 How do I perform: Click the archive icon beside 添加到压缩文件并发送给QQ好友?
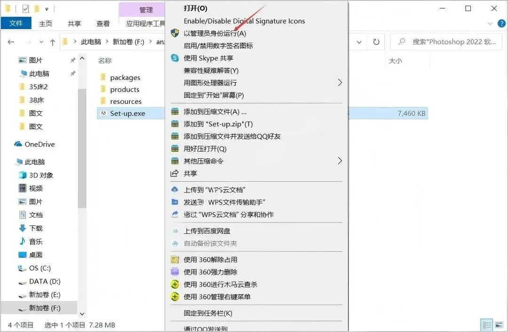pyautogui.click(x=175, y=136)
